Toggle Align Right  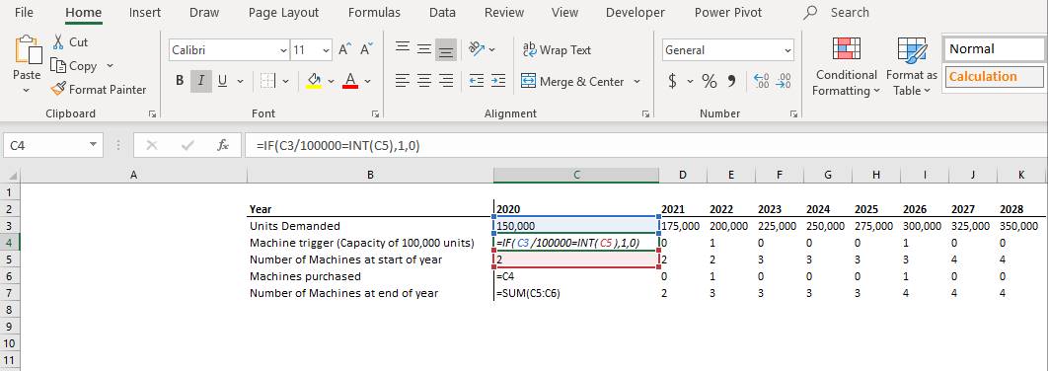446,81
